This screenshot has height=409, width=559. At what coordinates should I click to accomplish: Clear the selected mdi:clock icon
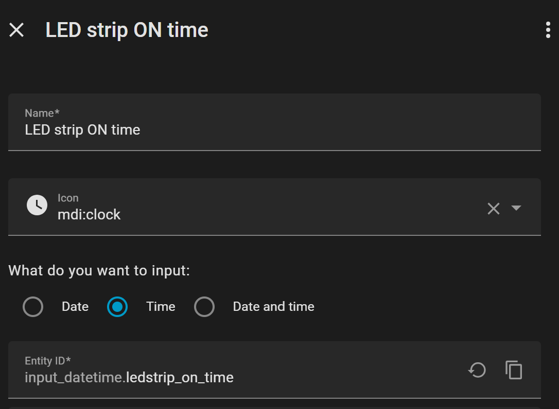click(493, 208)
